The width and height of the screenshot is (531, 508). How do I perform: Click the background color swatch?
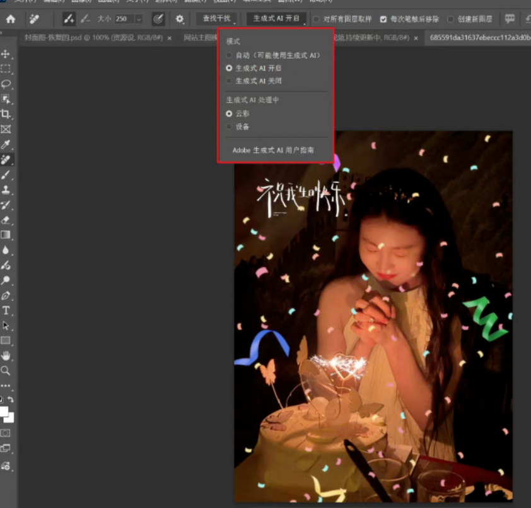pyautogui.click(x=10, y=418)
